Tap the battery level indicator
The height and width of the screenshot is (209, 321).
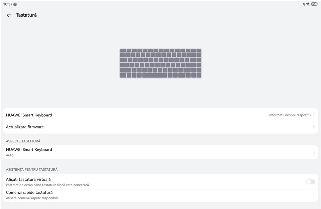314,4
